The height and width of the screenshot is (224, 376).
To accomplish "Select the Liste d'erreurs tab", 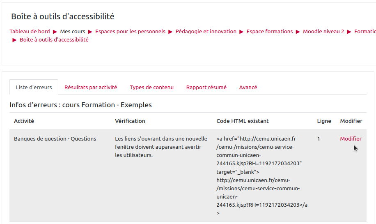I will (x=34, y=87).
